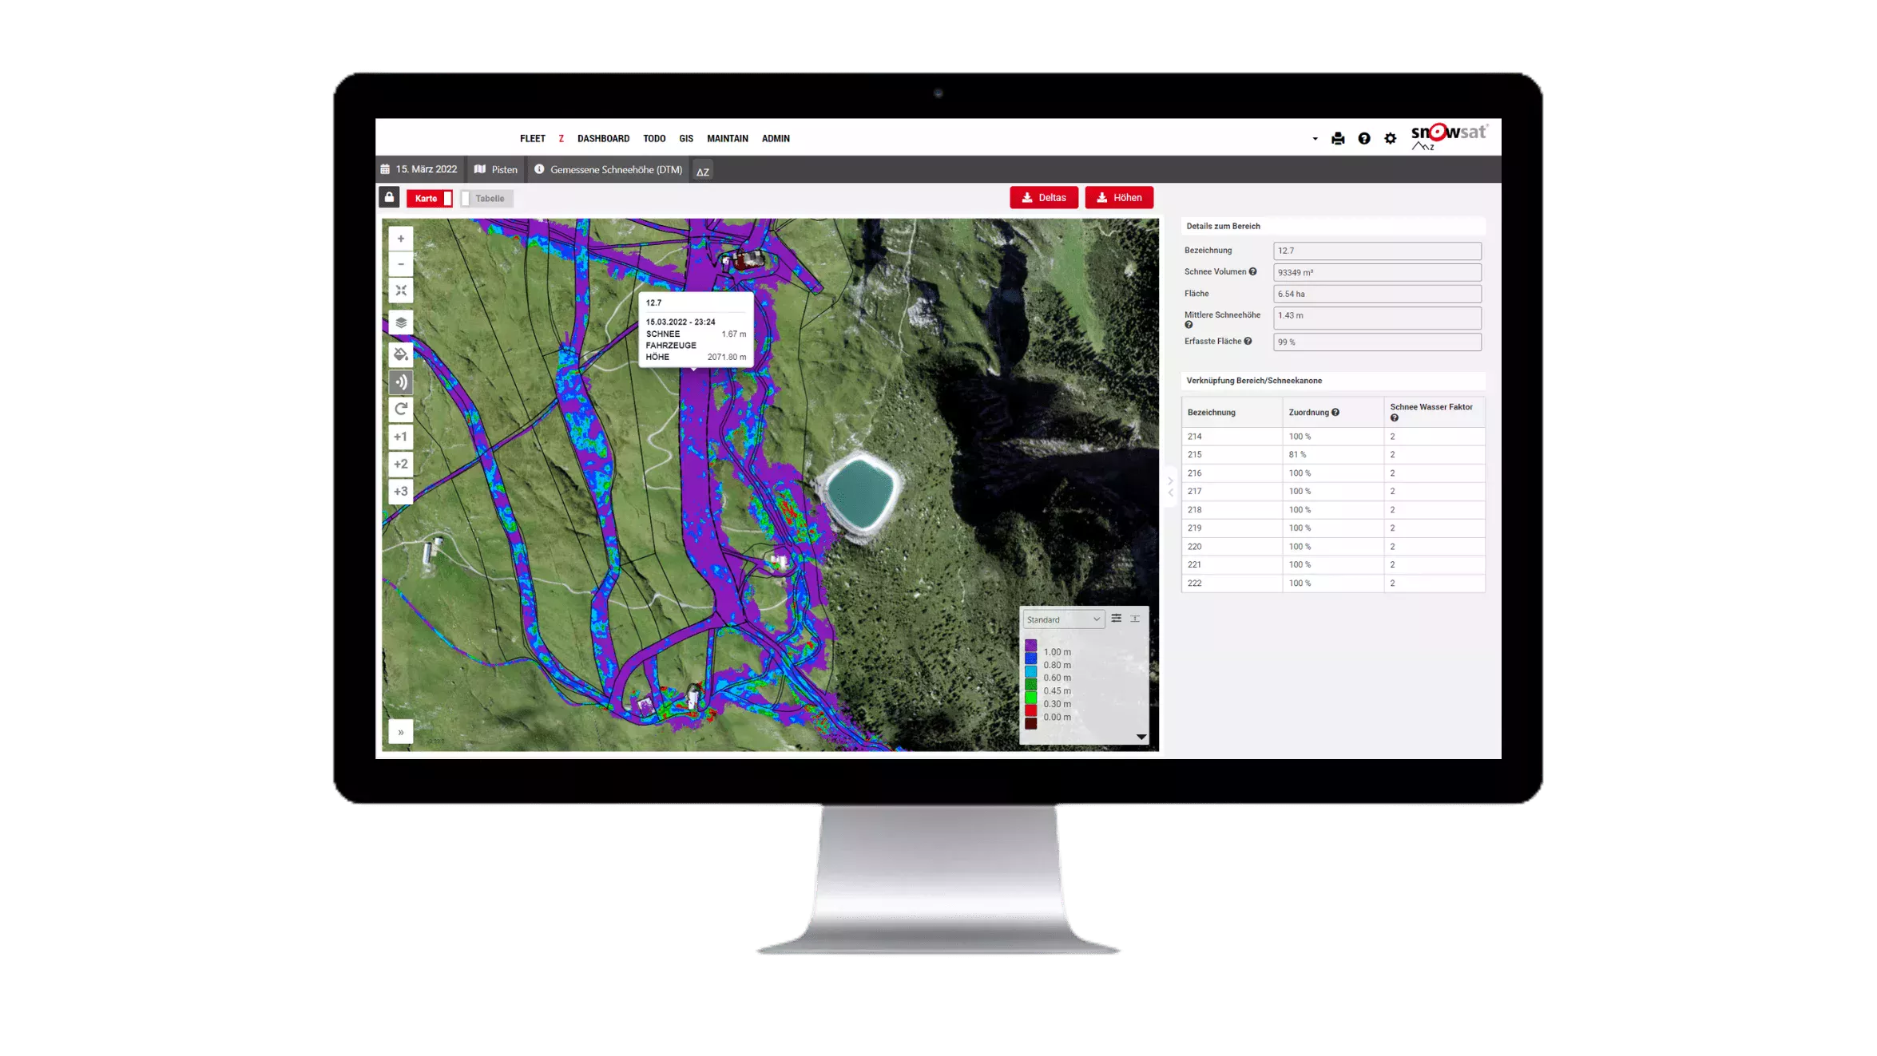This screenshot has height=1056, width=1877.
Task: Select table row 218
Action: click(1333, 509)
